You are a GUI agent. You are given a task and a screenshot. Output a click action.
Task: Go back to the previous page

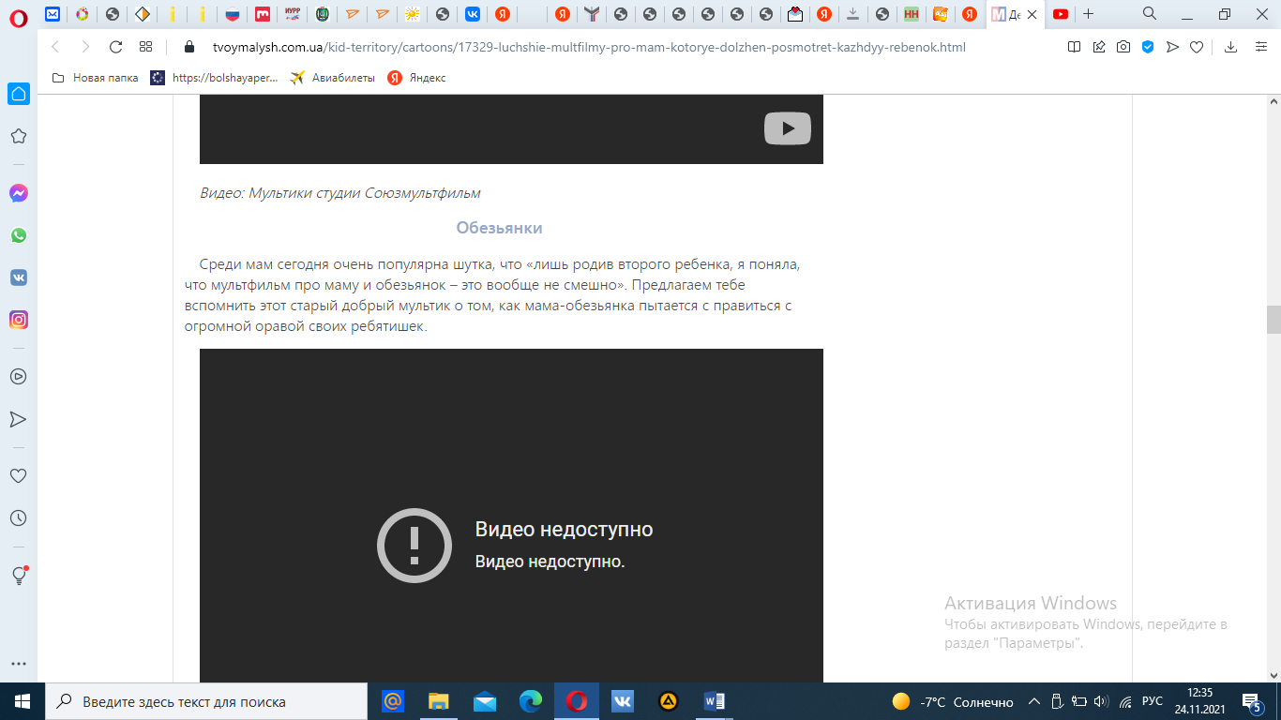click(x=54, y=47)
